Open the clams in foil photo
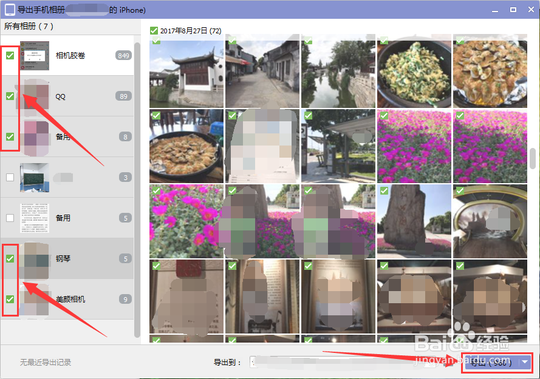540x379 pixels. coord(490,71)
